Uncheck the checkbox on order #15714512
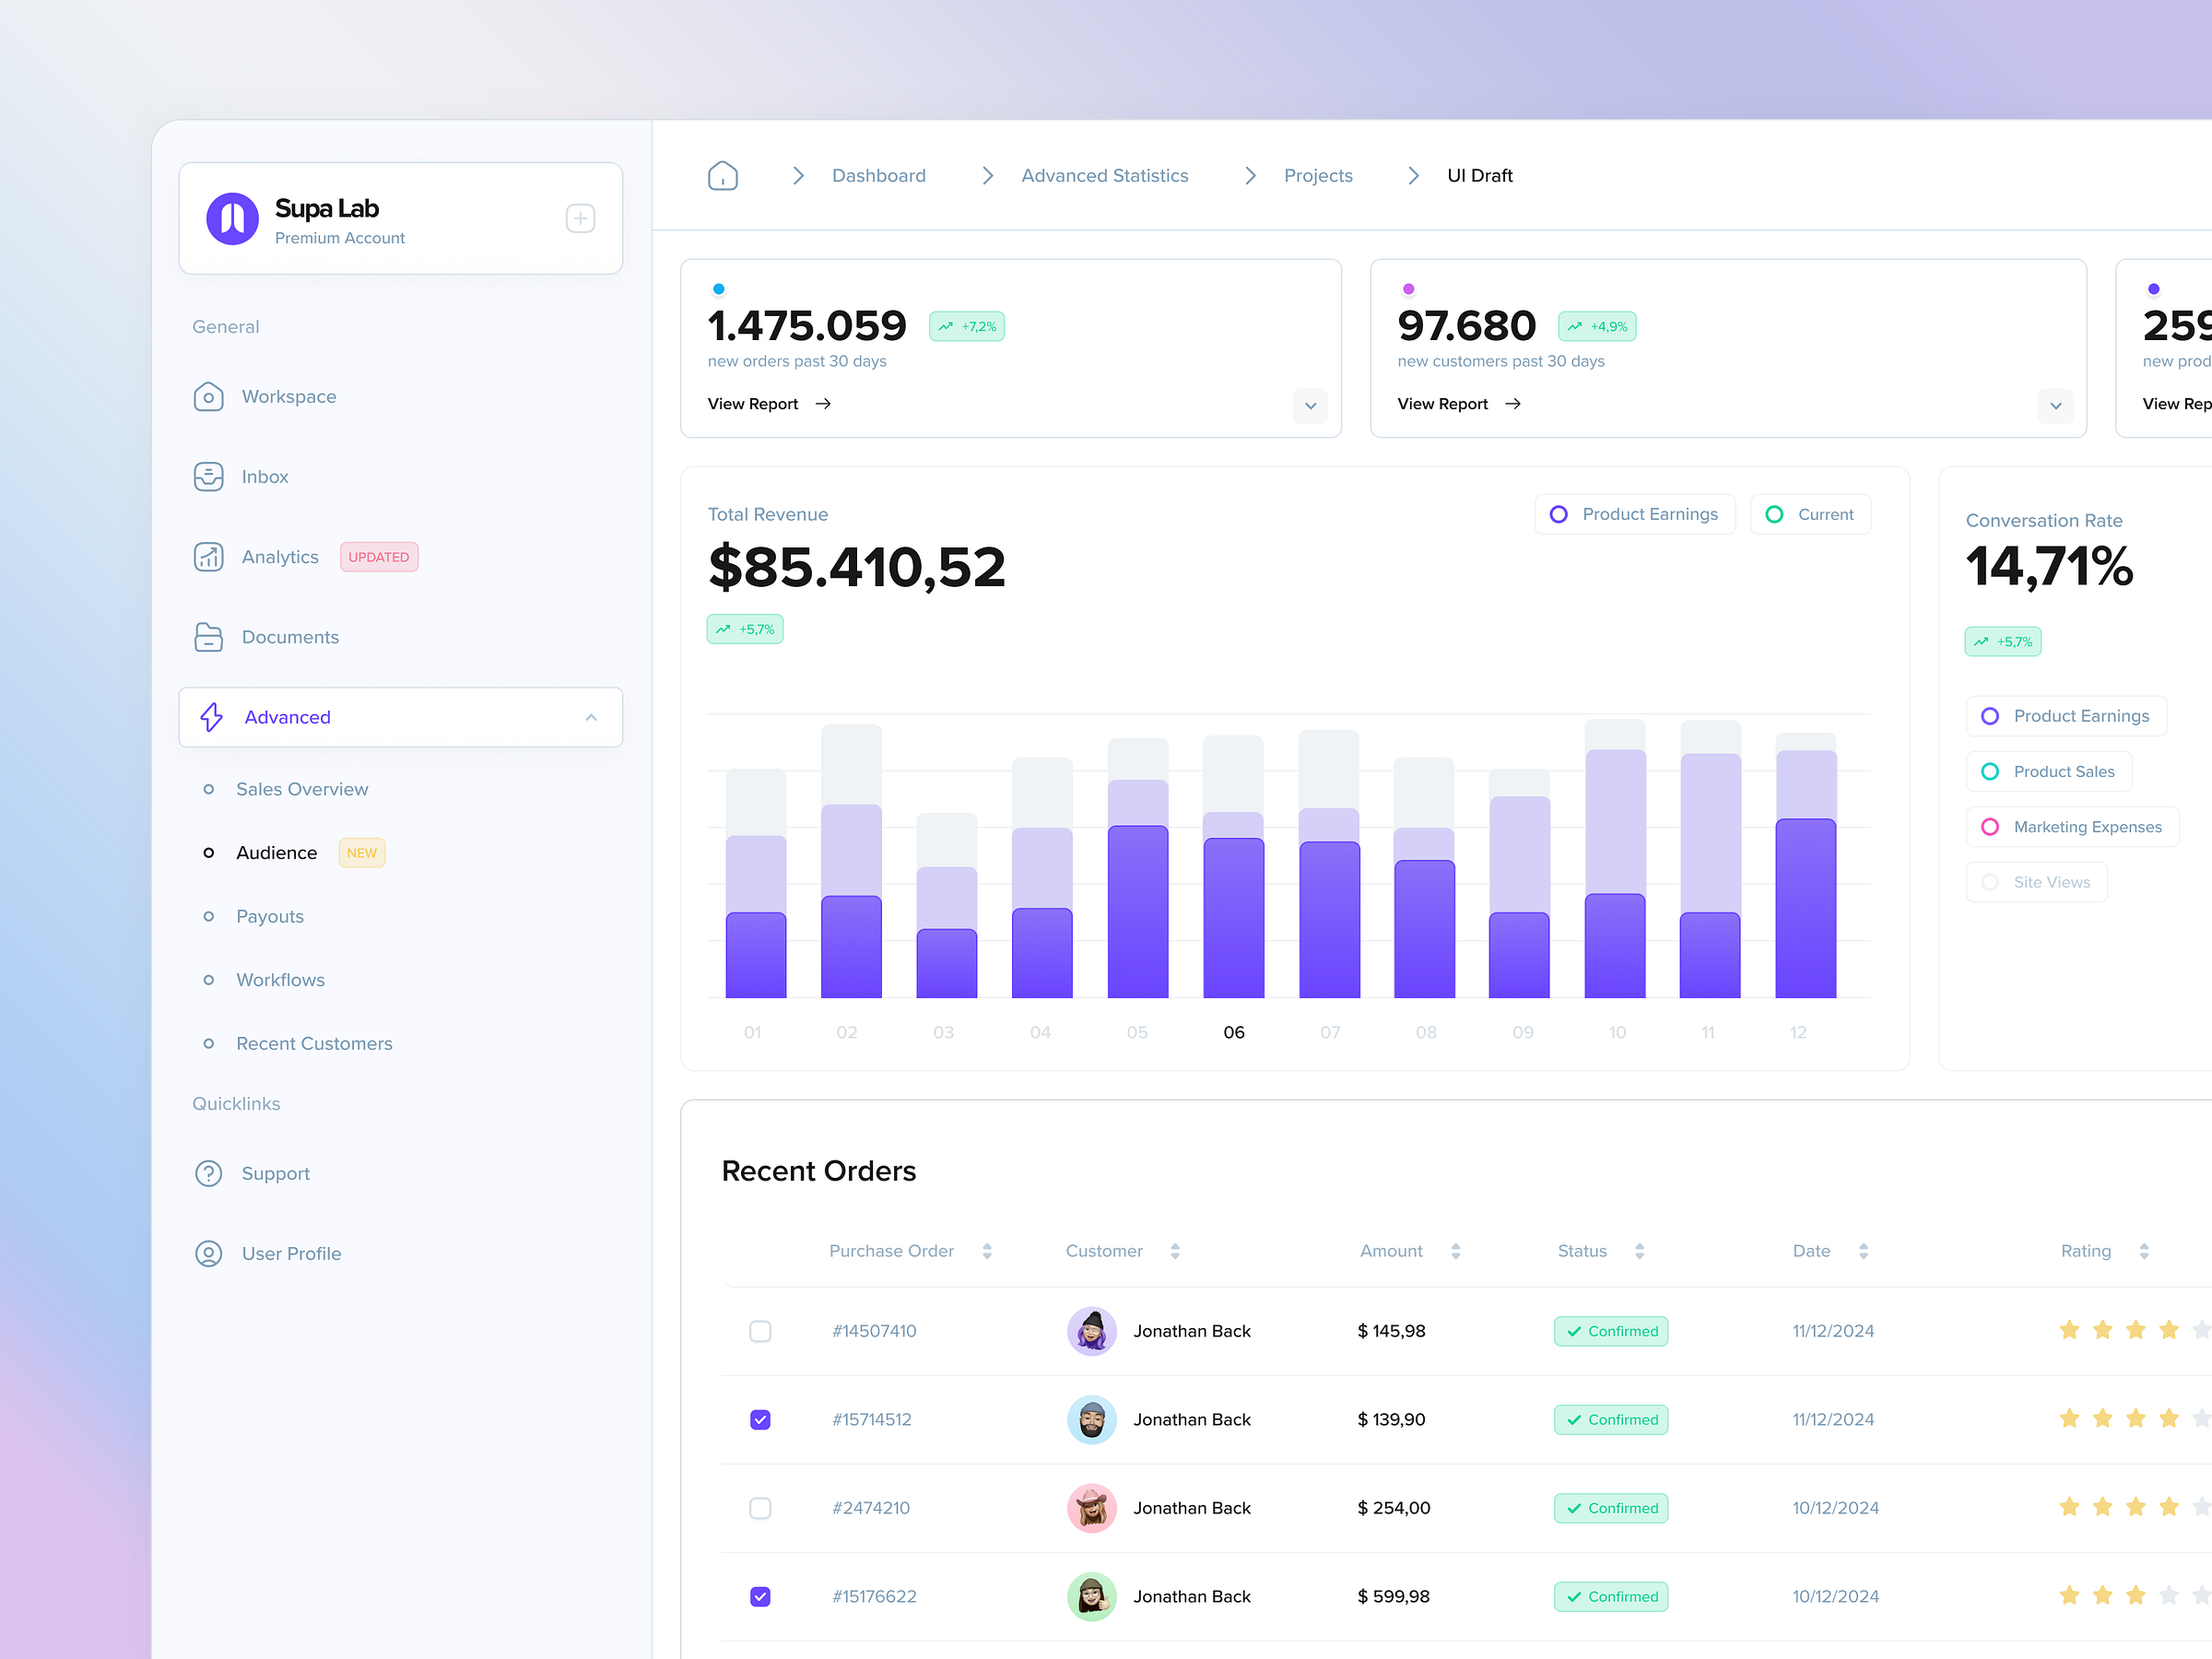Image resolution: width=2212 pixels, height=1659 pixels. (760, 1419)
